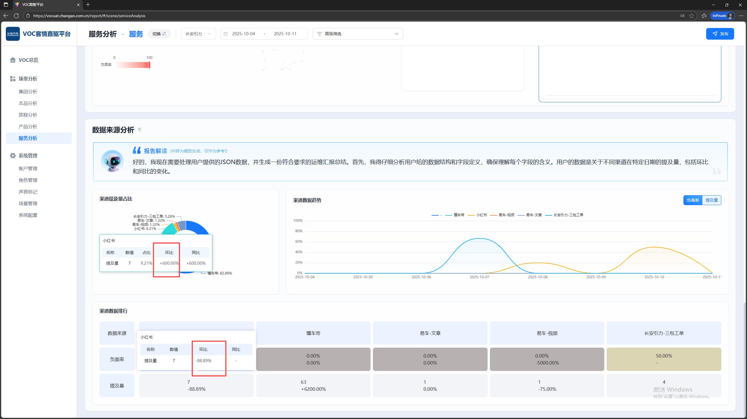Click the 懂车帝 column header
This screenshot has width=747, height=419.
313,333
